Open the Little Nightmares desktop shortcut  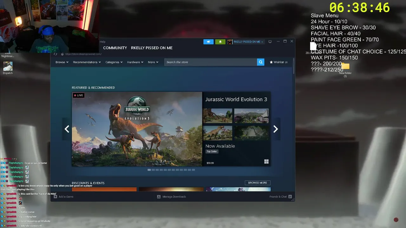point(8,55)
